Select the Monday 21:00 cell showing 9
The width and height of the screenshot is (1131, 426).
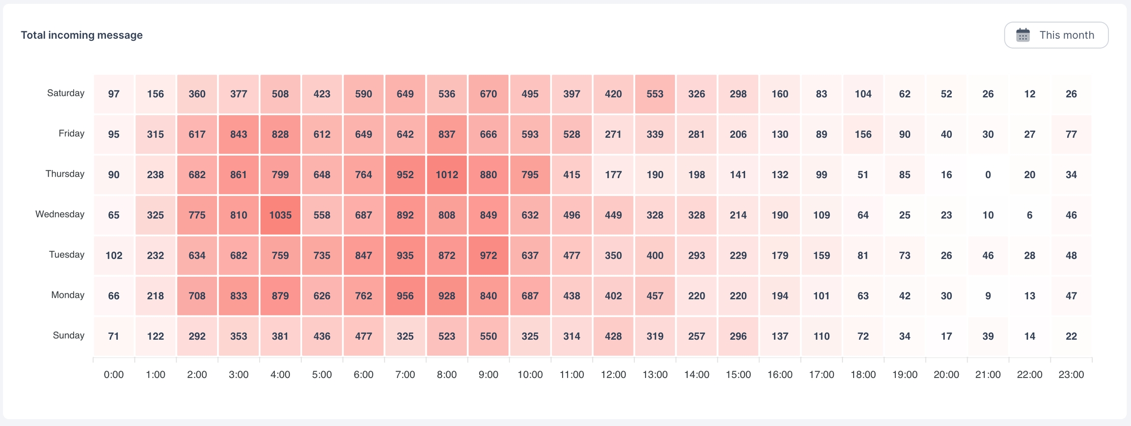(x=988, y=296)
